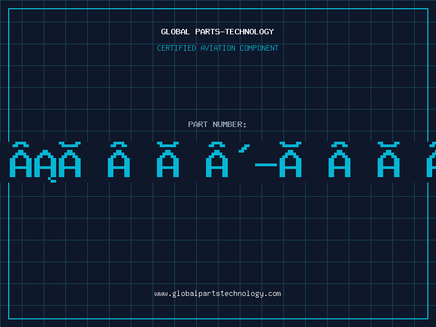Click the PARTS-TECHNOLOGY header text
Viewport: 436px width, 327px height.
pyautogui.click(x=234, y=32)
